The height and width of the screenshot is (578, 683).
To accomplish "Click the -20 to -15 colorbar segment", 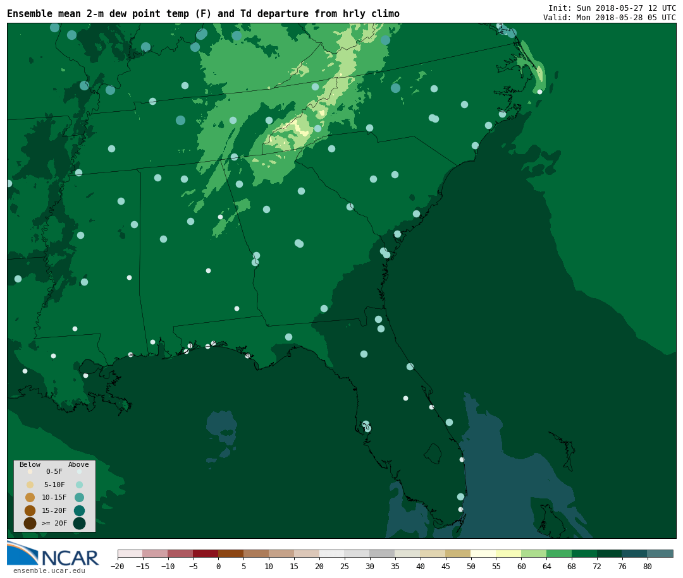I will tap(130, 553).
